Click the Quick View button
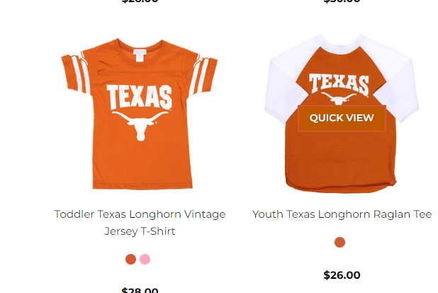 click(342, 118)
